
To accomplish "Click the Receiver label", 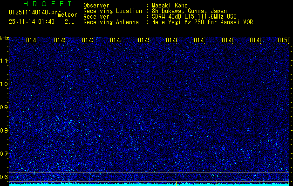I will pos(96,17).
